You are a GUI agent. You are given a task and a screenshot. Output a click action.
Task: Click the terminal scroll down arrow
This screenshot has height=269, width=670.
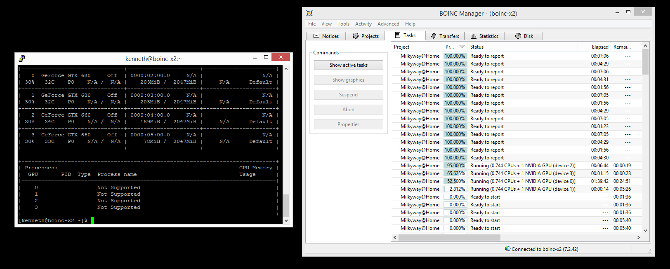(286, 221)
